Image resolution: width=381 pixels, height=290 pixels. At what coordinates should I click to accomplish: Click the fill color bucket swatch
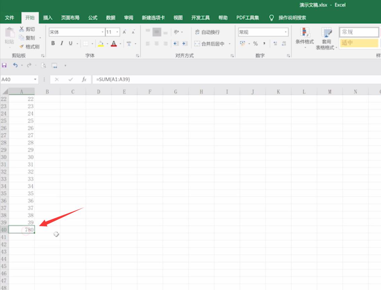101,44
